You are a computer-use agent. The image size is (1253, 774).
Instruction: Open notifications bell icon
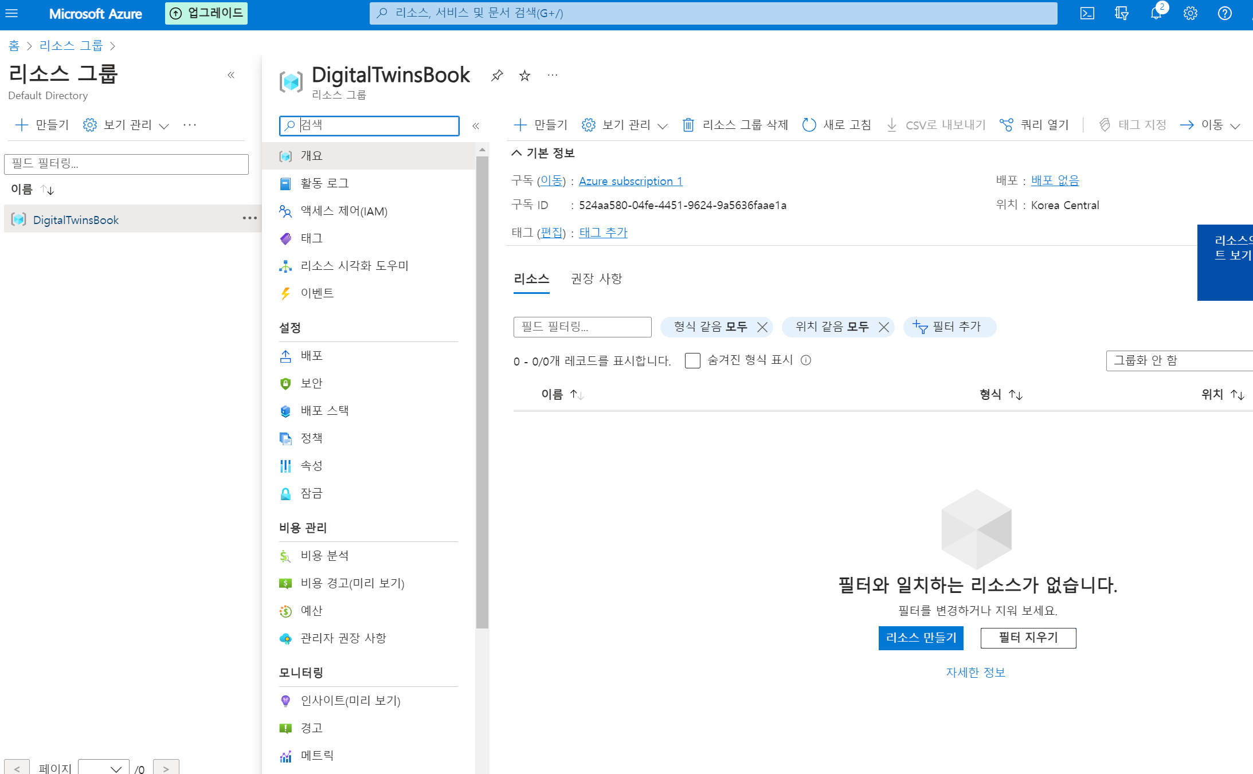[1156, 13]
